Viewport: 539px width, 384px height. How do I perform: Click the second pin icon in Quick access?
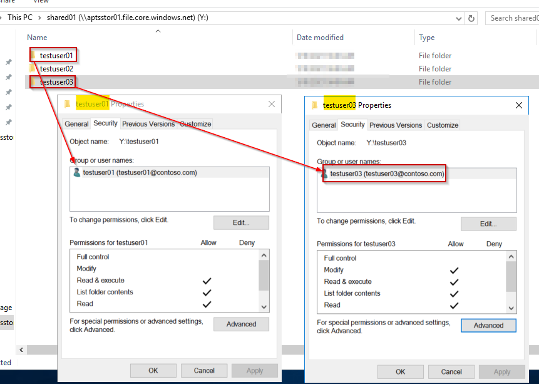9,77
